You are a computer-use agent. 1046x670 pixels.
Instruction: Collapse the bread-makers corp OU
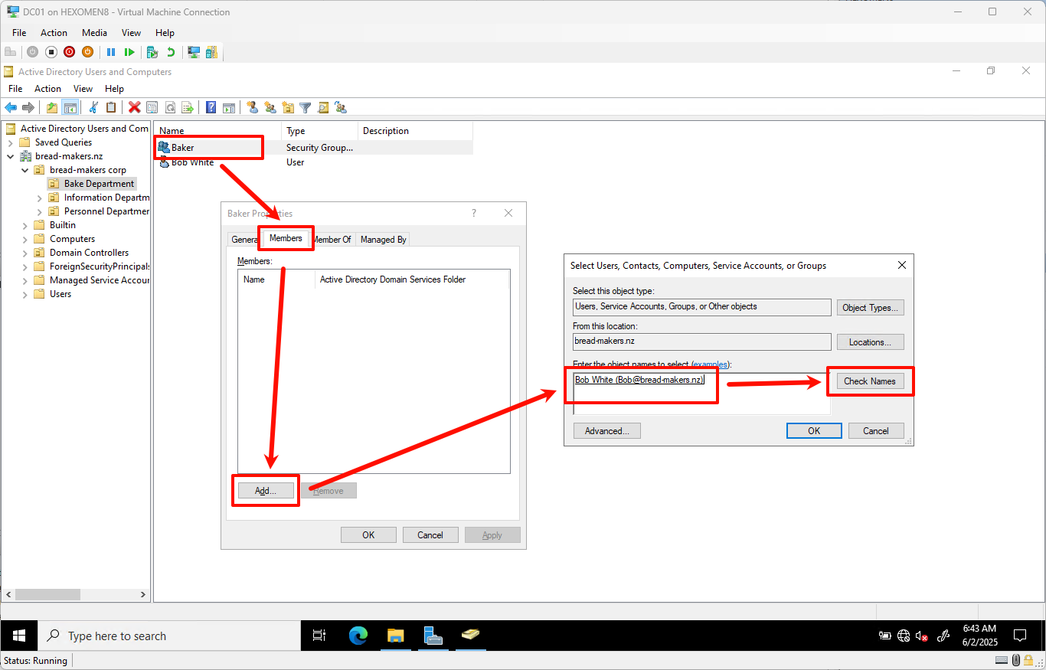[x=25, y=170]
